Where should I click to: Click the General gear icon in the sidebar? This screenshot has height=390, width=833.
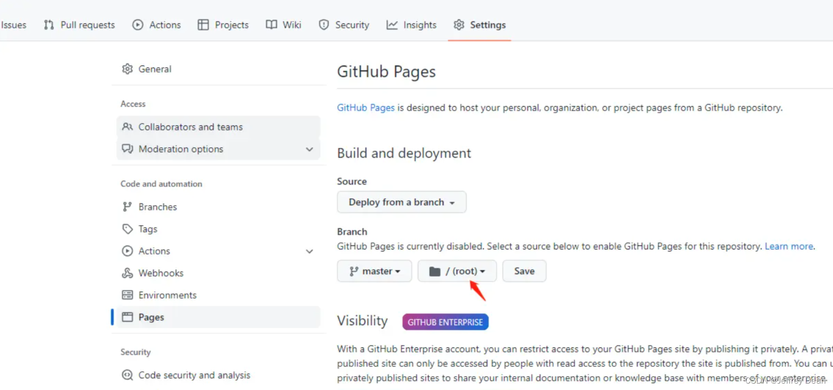coord(127,69)
